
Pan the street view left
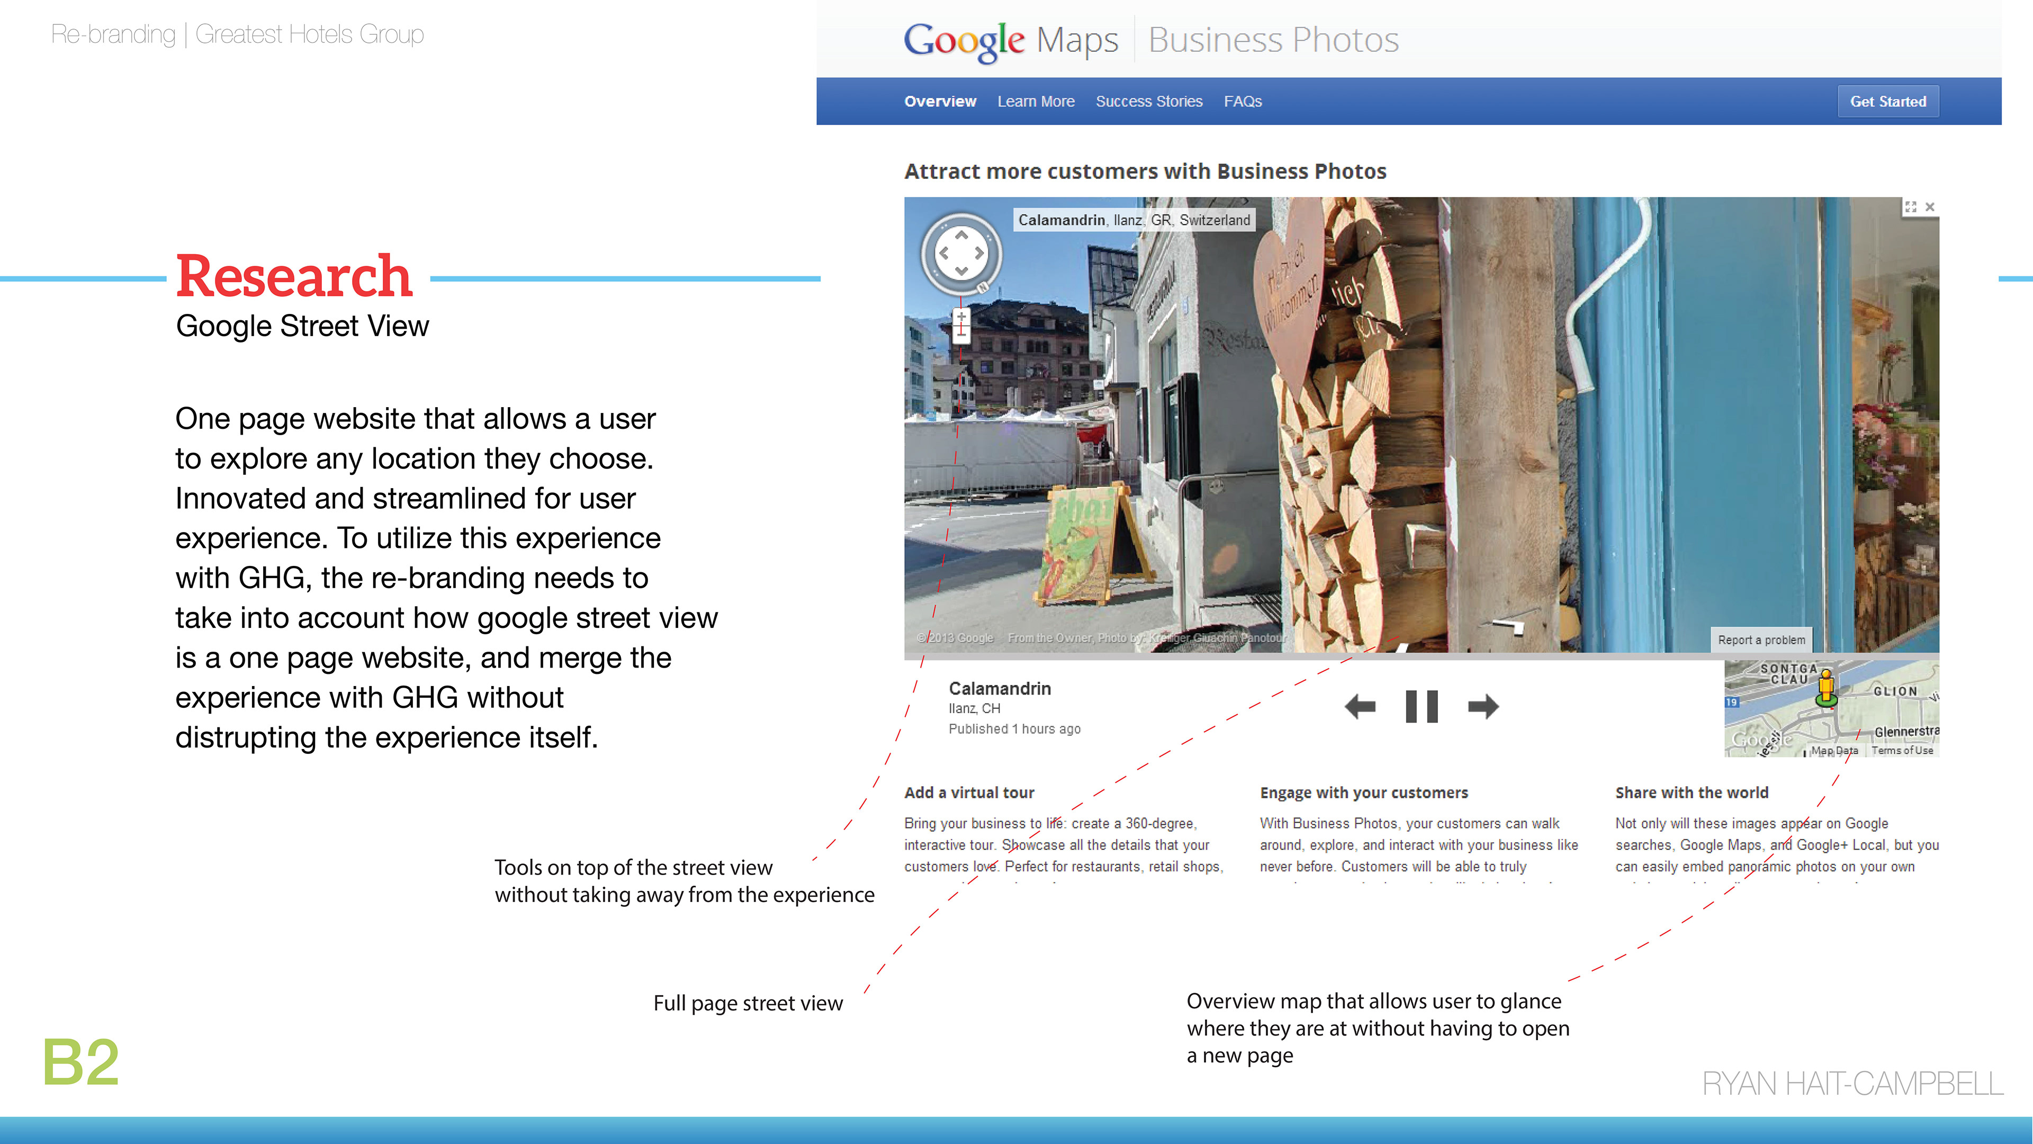943,253
